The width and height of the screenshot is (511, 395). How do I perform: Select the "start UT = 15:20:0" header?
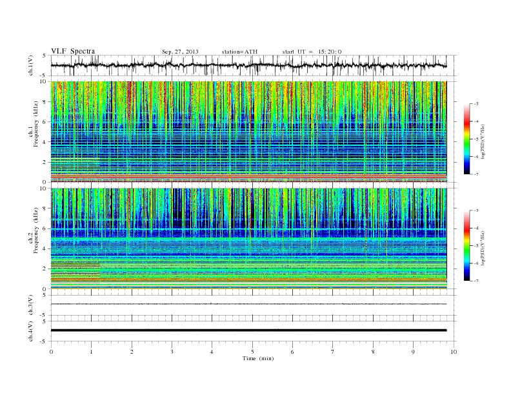click(x=312, y=52)
